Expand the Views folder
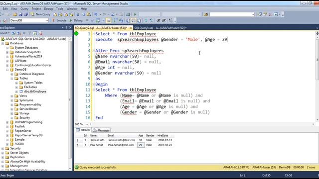This screenshot has height=179, width=319. (x=12, y=96)
